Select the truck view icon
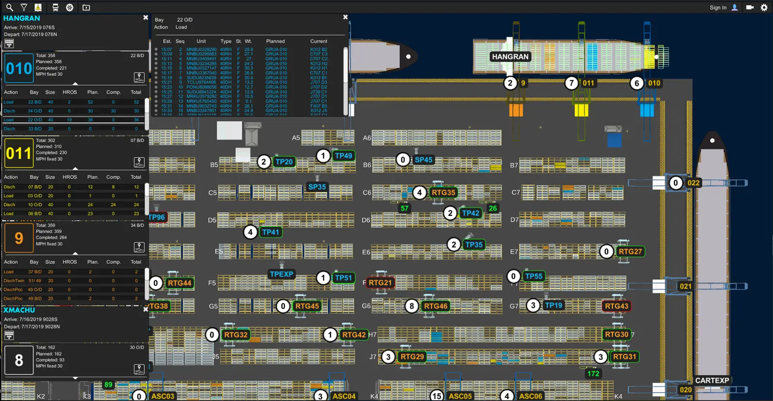The width and height of the screenshot is (773, 401). 55,7
